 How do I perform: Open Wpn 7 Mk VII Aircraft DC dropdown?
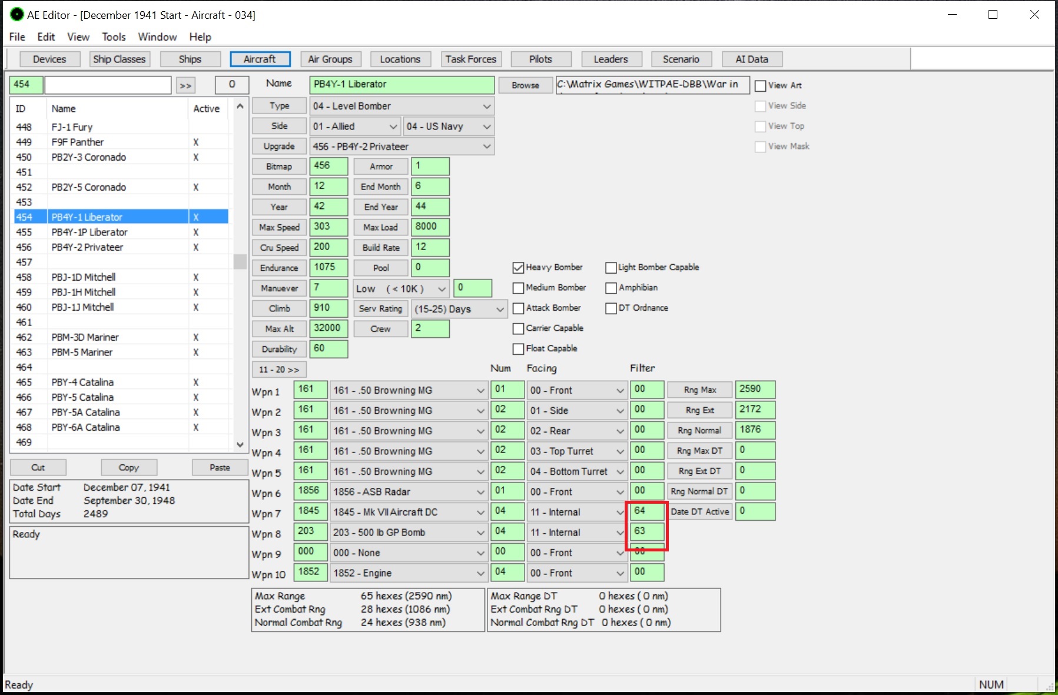tap(408, 512)
